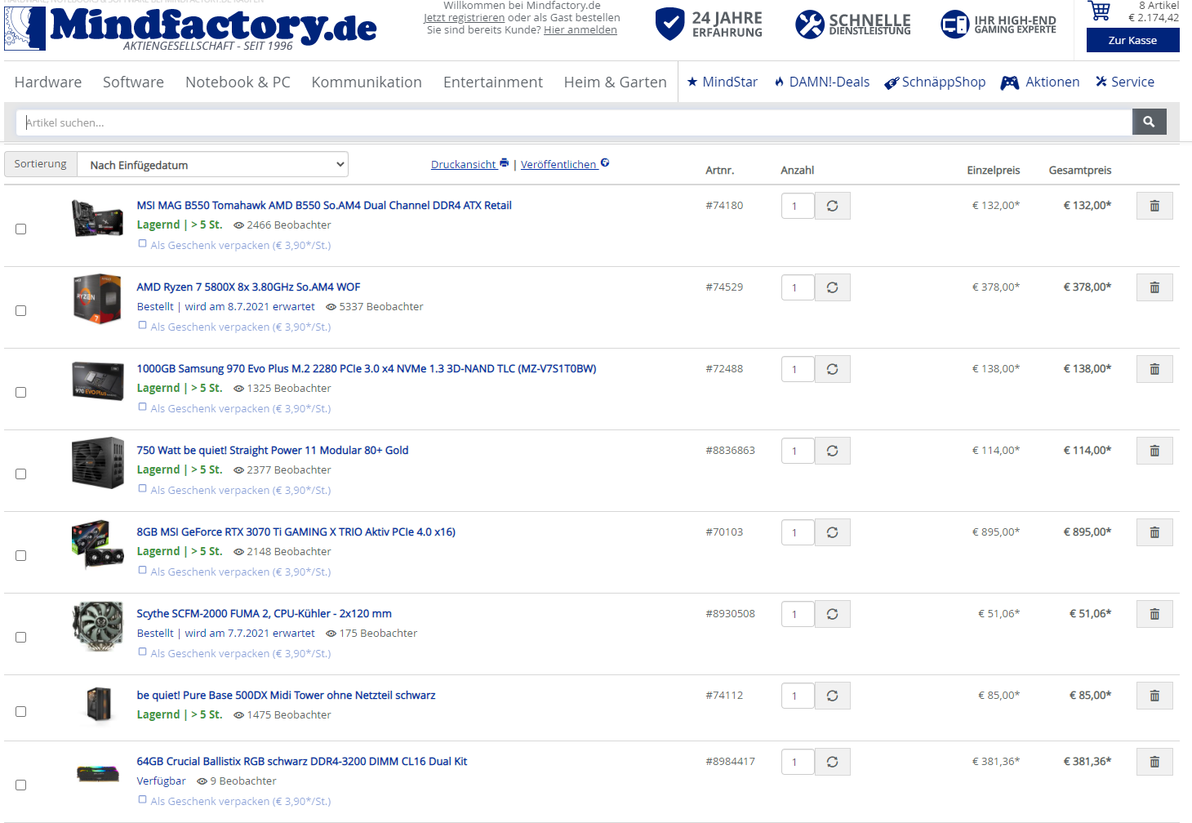Delete the Scythe FUMA 2 cooler item
The image size is (1192, 823).
click(x=1154, y=614)
